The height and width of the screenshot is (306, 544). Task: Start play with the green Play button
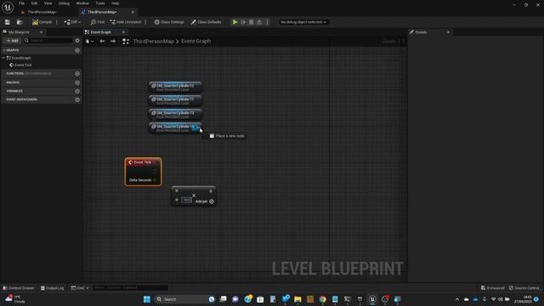[x=235, y=22]
